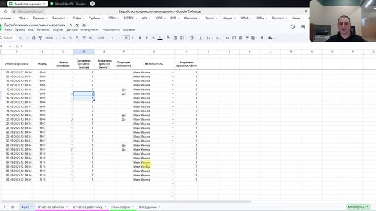Open the comments panel icon
Viewport: 376px width, 211px height.
point(303,26)
